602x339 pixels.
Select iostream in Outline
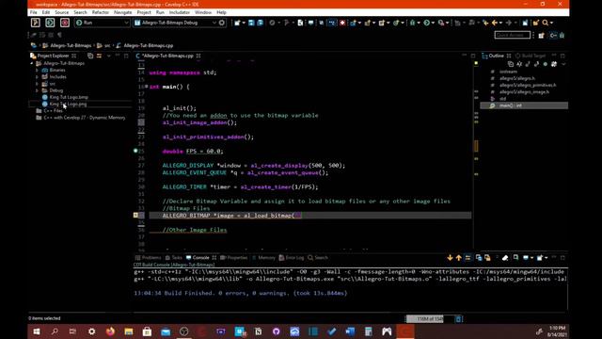[x=508, y=72]
